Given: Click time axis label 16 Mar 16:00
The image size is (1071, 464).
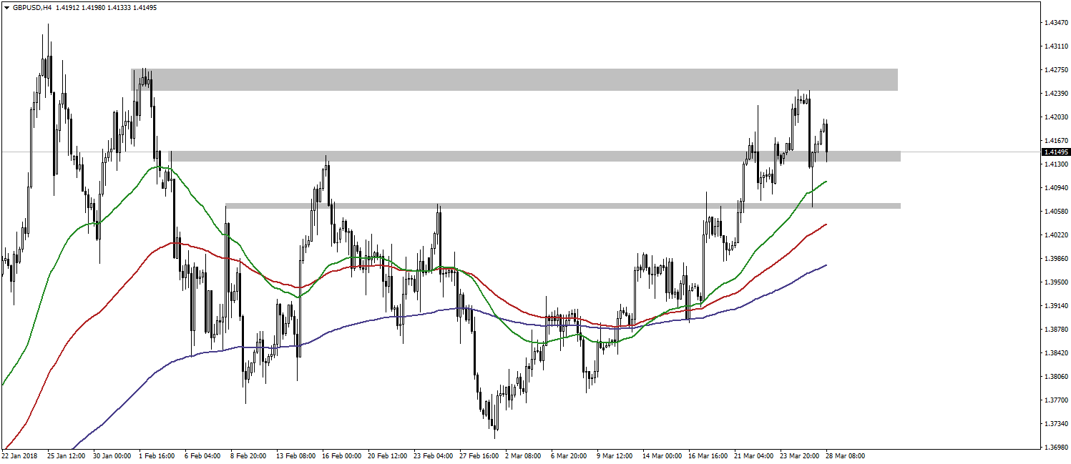Looking at the screenshot, I should [708, 455].
